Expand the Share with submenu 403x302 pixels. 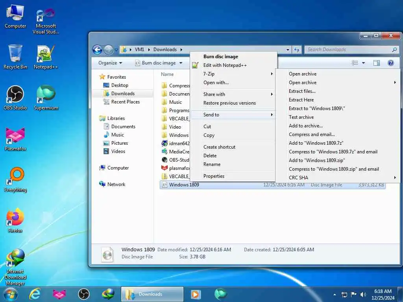(x=233, y=94)
